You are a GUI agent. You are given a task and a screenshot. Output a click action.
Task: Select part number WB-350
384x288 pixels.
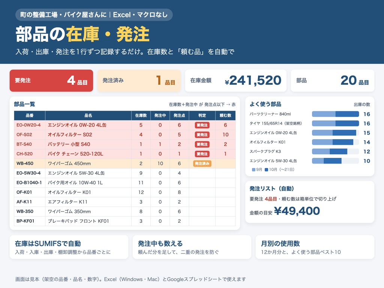click(25, 211)
